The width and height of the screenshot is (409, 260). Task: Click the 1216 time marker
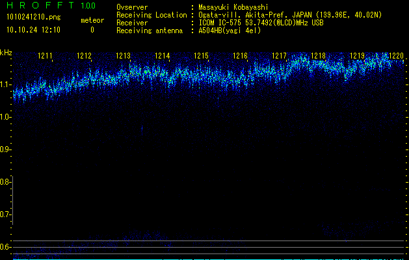[240, 56]
